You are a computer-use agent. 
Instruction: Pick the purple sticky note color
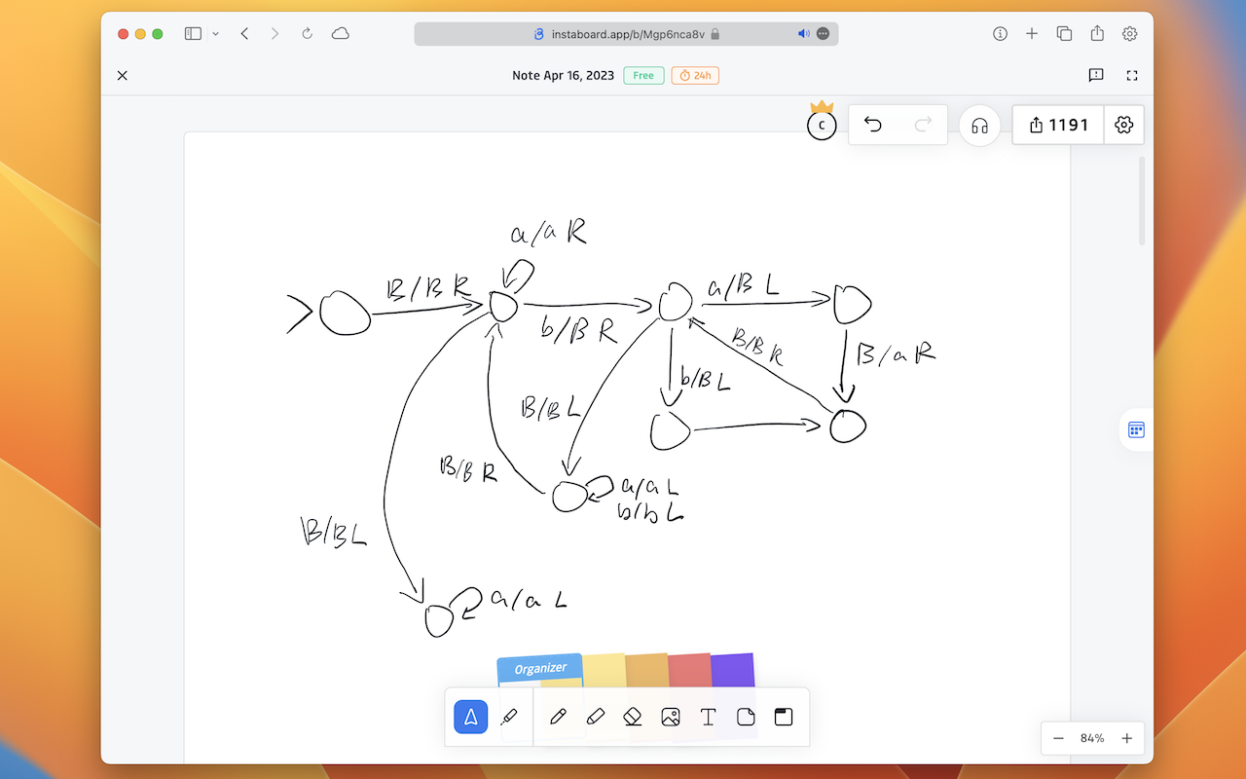pyautogui.click(x=731, y=668)
